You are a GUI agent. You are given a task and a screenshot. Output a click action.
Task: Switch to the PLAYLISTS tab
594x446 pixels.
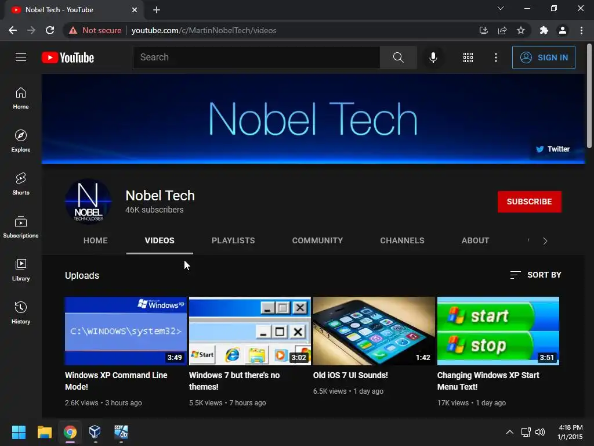pyautogui.click(x=233, y=240)
